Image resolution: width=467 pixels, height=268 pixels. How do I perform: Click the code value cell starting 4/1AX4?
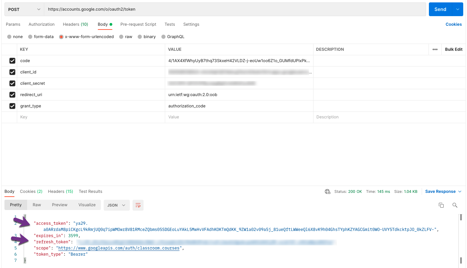(239, 61)
